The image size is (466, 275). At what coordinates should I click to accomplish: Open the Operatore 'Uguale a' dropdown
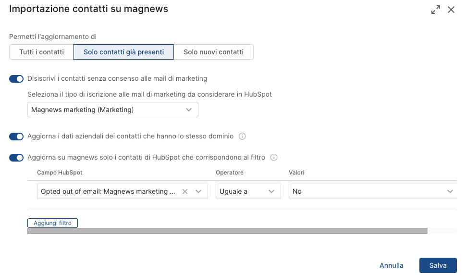248,191
